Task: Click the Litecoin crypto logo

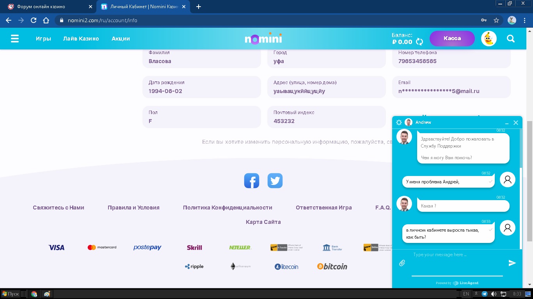Action: (x=286, y=267)
